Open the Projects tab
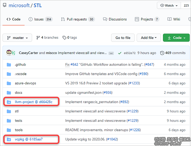Screen dimensions: 191x146 point(147,19)
